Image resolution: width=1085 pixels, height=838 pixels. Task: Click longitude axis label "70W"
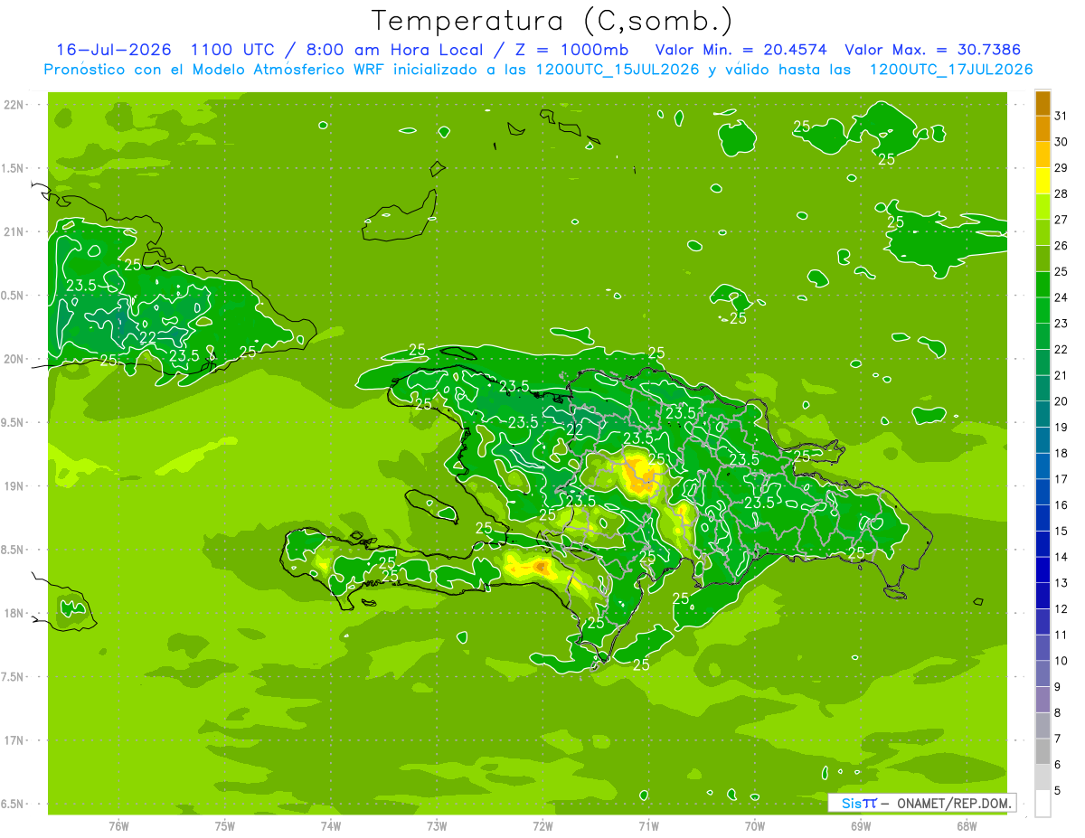click(755, 826)
